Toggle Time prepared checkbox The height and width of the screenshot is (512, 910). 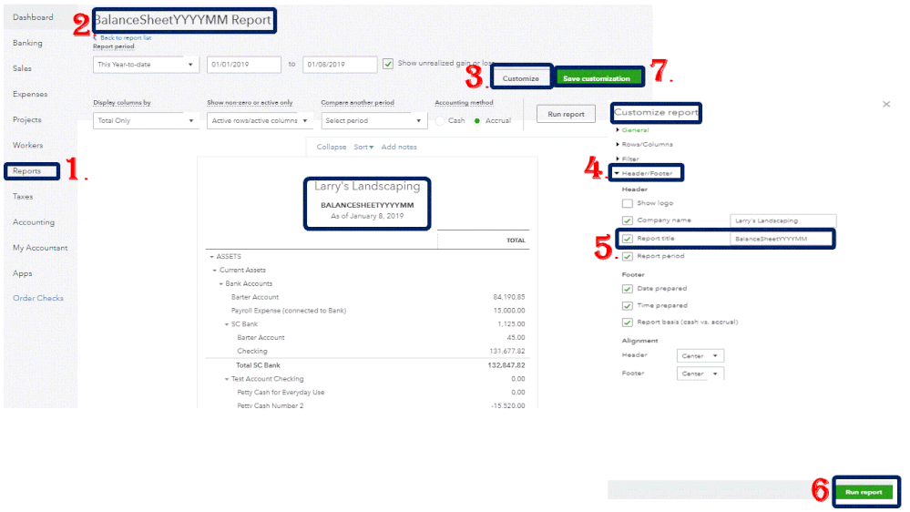point(628,305)
